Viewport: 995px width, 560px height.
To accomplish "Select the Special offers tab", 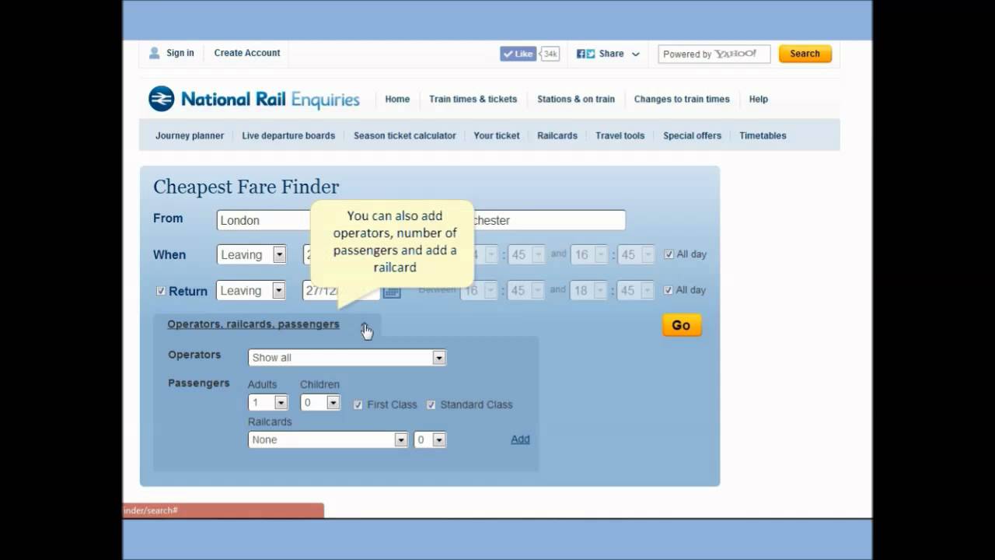I will (x=693, y=135).
